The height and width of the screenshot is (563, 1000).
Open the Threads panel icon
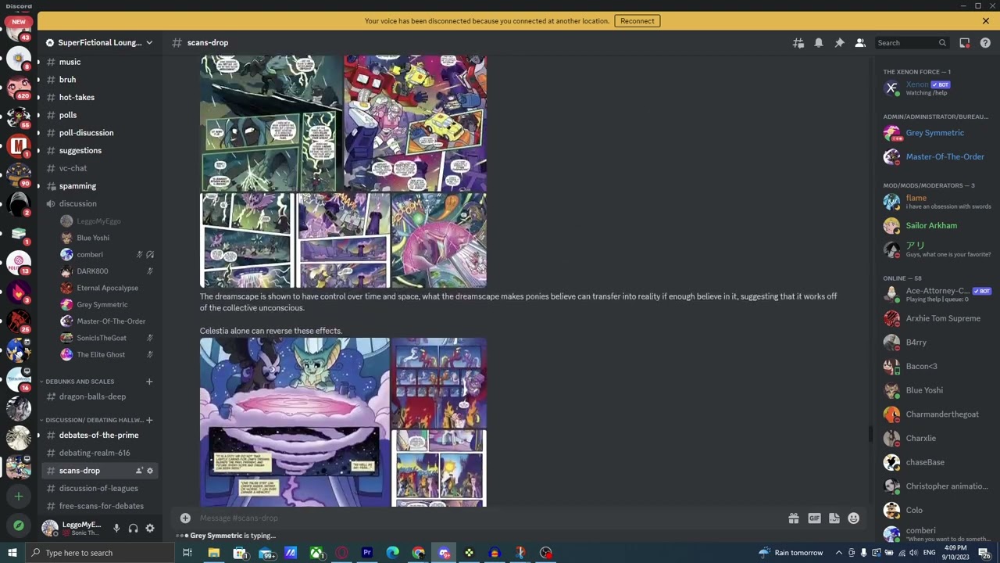tap(798, 43)
